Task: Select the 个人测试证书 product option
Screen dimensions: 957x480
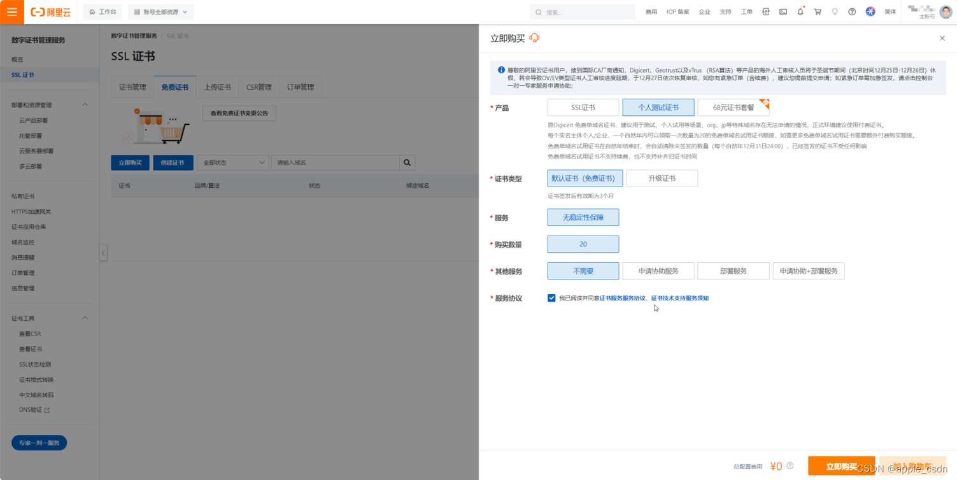Action: [658, 108]
